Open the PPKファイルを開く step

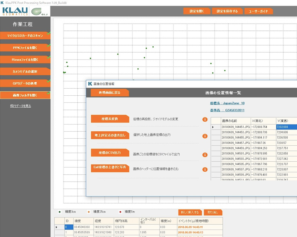click(25, 48)
